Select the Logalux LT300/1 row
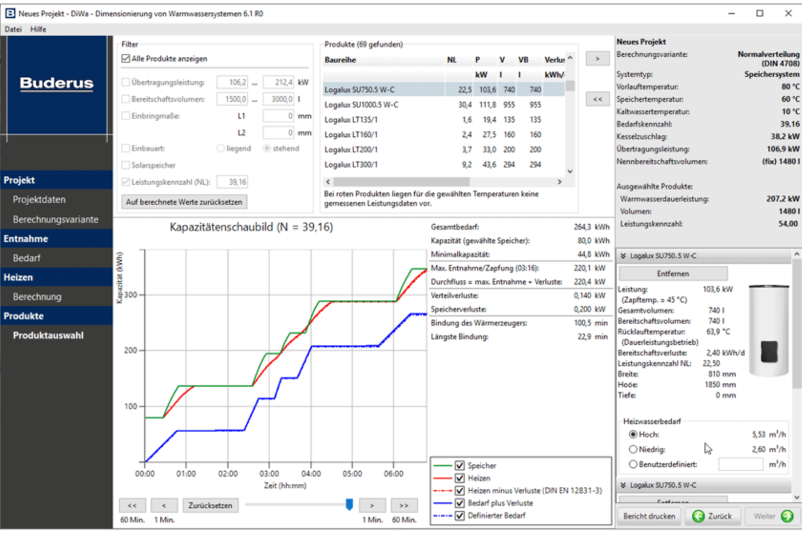This screenshot has height=534, width=802. tap(444, 165)
